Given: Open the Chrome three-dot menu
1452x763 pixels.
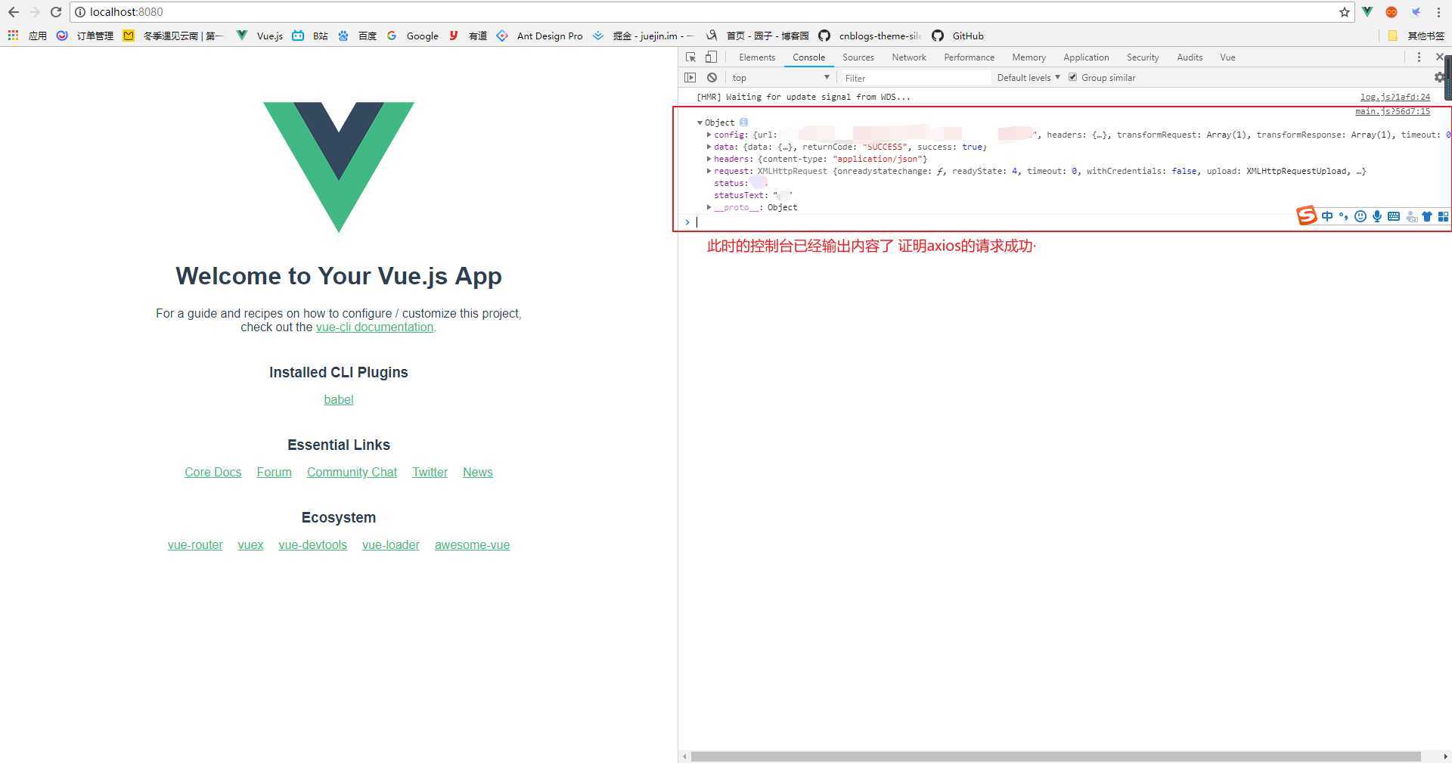Looking at the screenshot, I should point(1438,12).
